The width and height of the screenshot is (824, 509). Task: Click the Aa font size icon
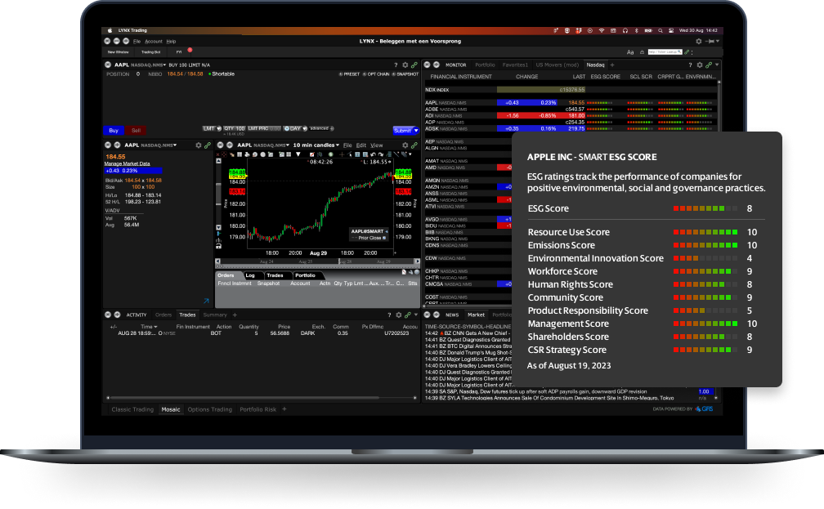(x=630, y=52)
